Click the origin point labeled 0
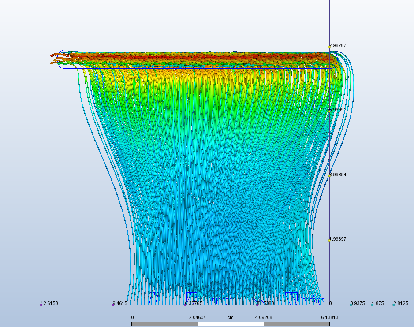414x327 pixels. (329, 304)
